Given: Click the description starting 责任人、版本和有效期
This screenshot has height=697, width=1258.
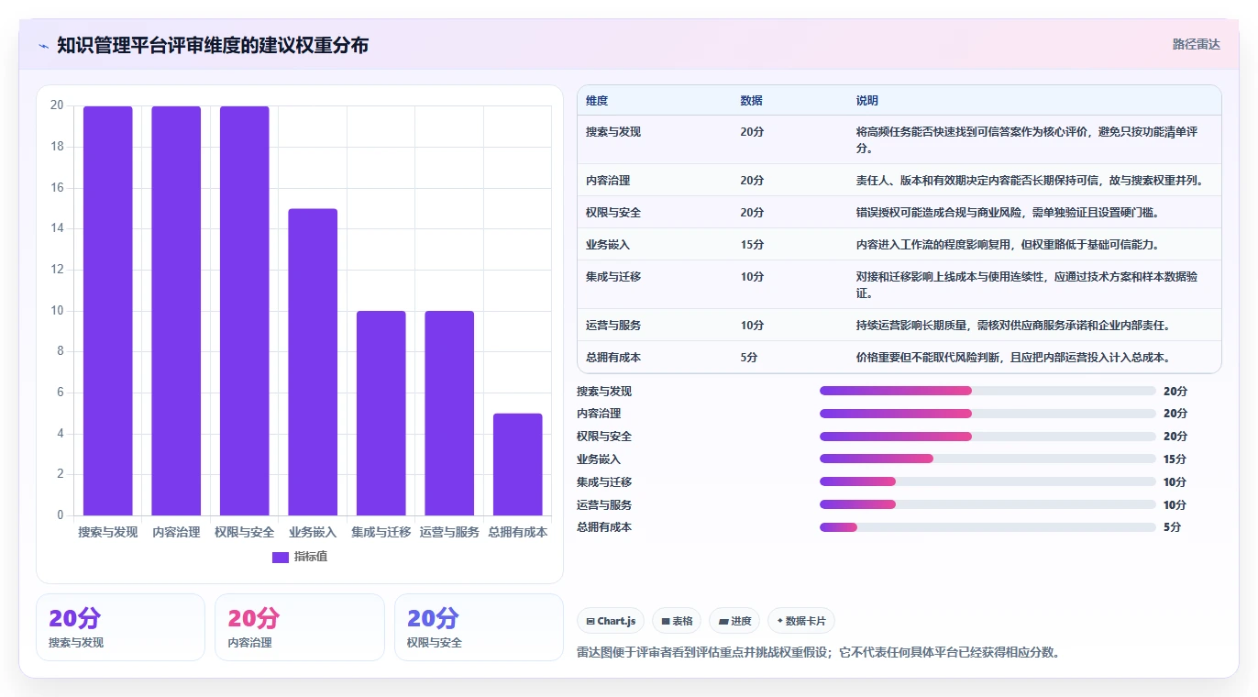Looking at the screenshot, I should pyautogui.click(x=1029, y=181).
